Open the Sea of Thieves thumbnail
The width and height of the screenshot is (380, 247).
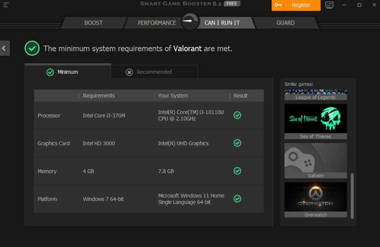(x=316, y=119)
